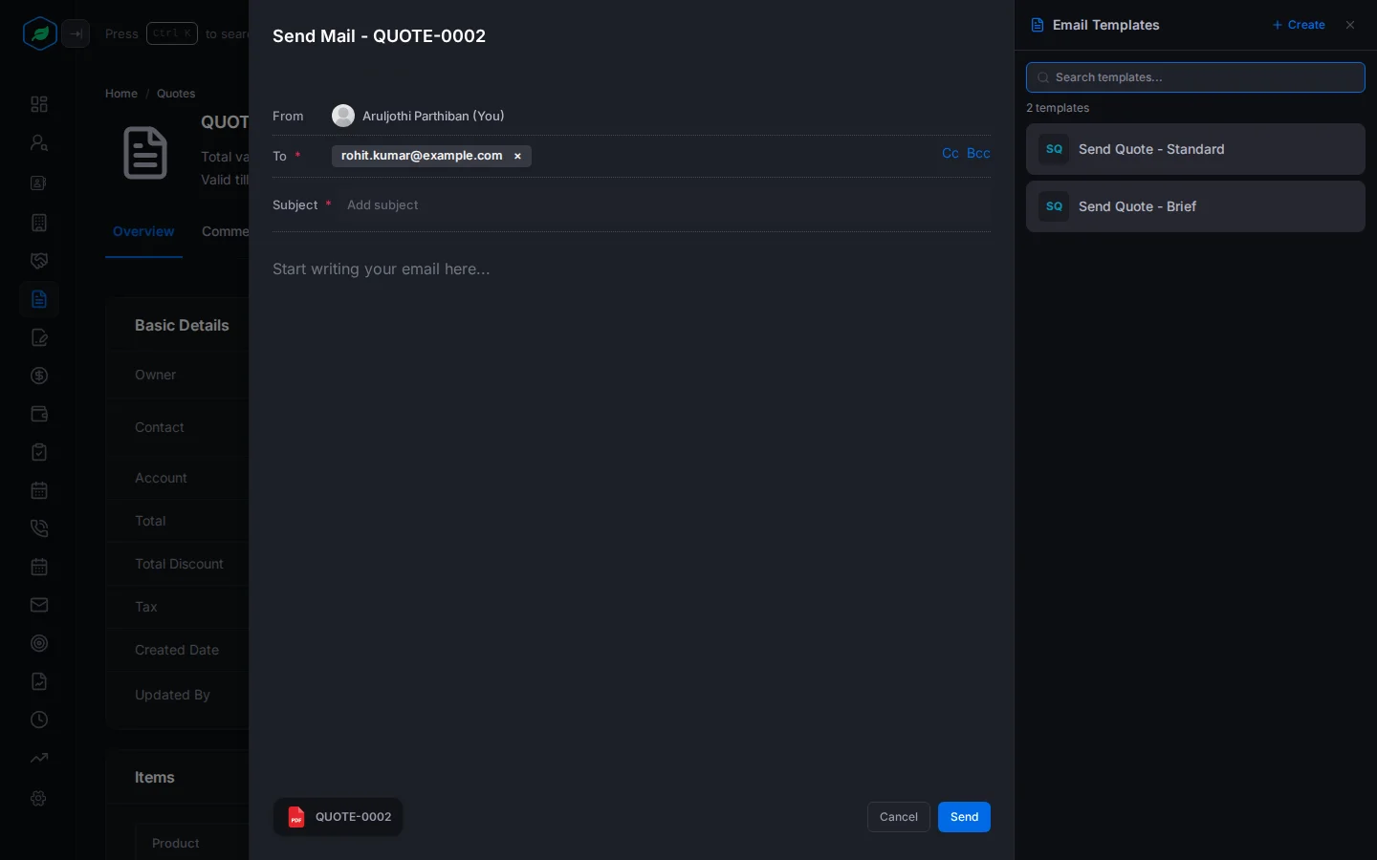The height and width of the screenshot is (860, 1377).
Task: Click the Search templates field
Action: point(1195,77)
